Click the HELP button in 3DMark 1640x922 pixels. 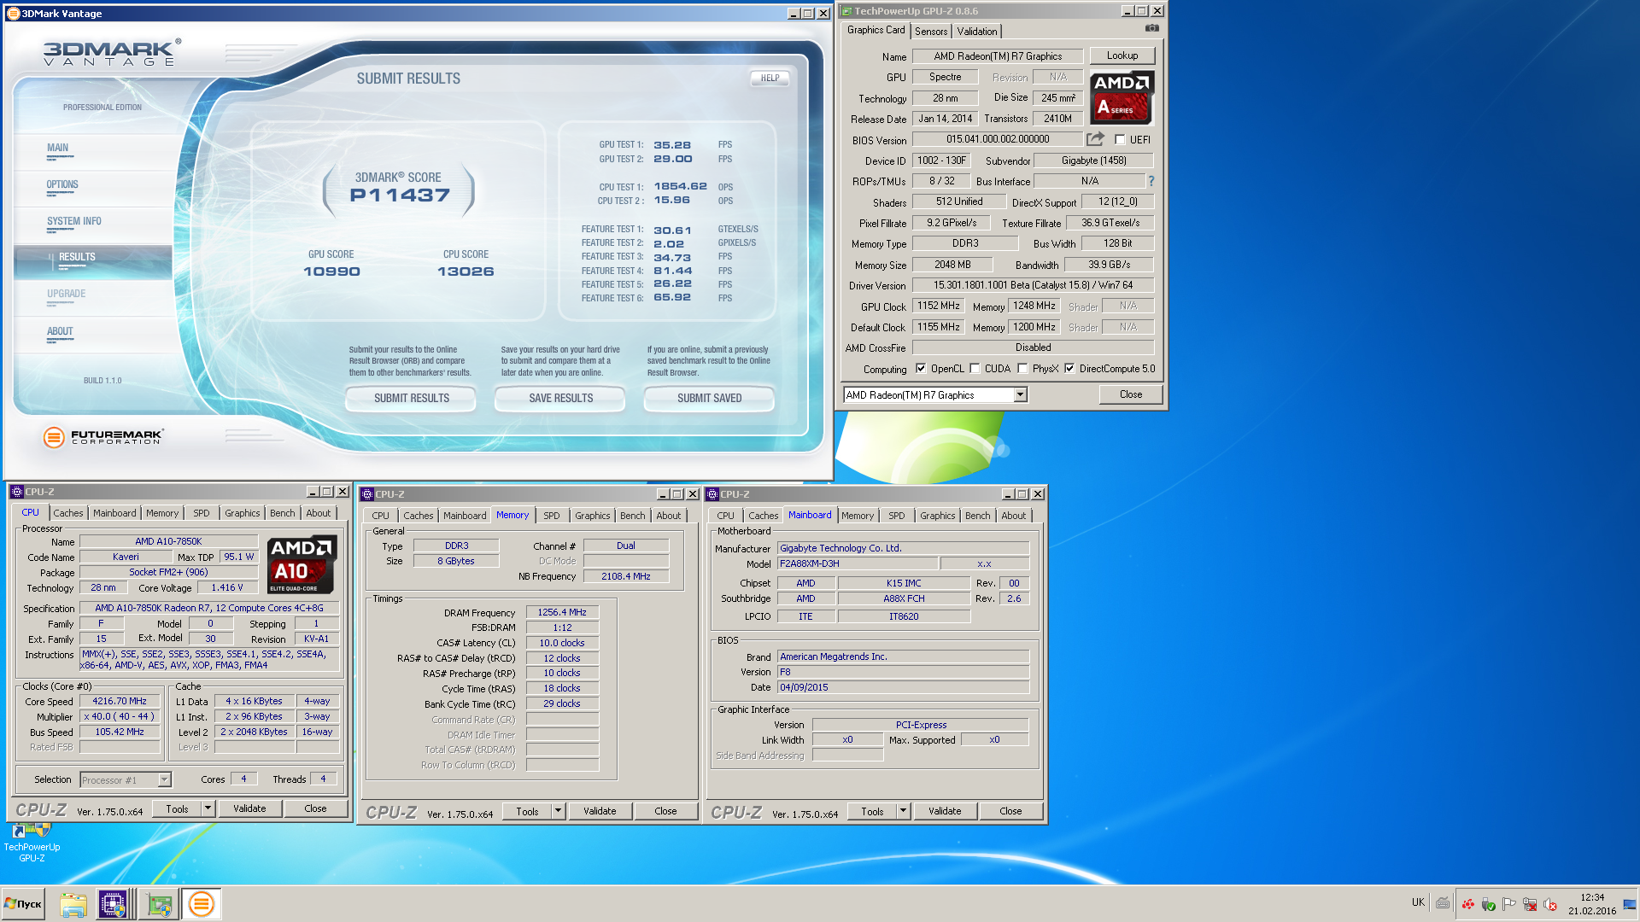[770, 78]
